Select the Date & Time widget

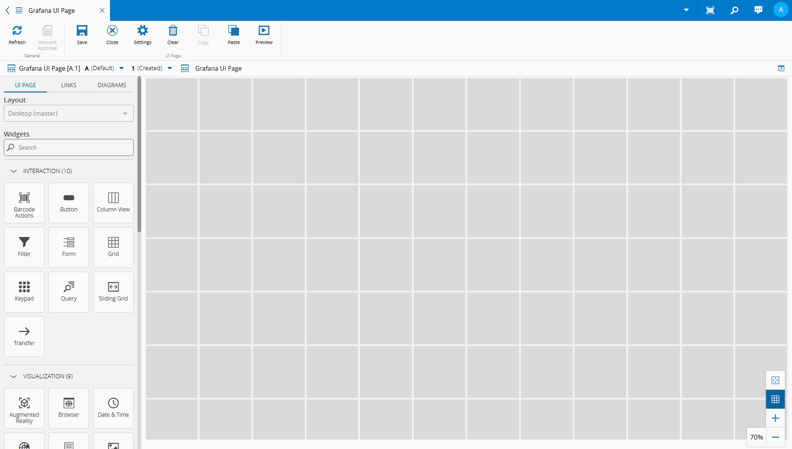coord(113,408)
